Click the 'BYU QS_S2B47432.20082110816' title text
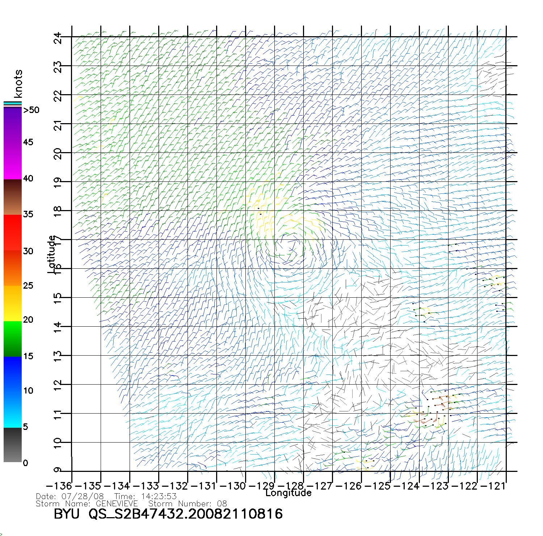 pos(168,514)
